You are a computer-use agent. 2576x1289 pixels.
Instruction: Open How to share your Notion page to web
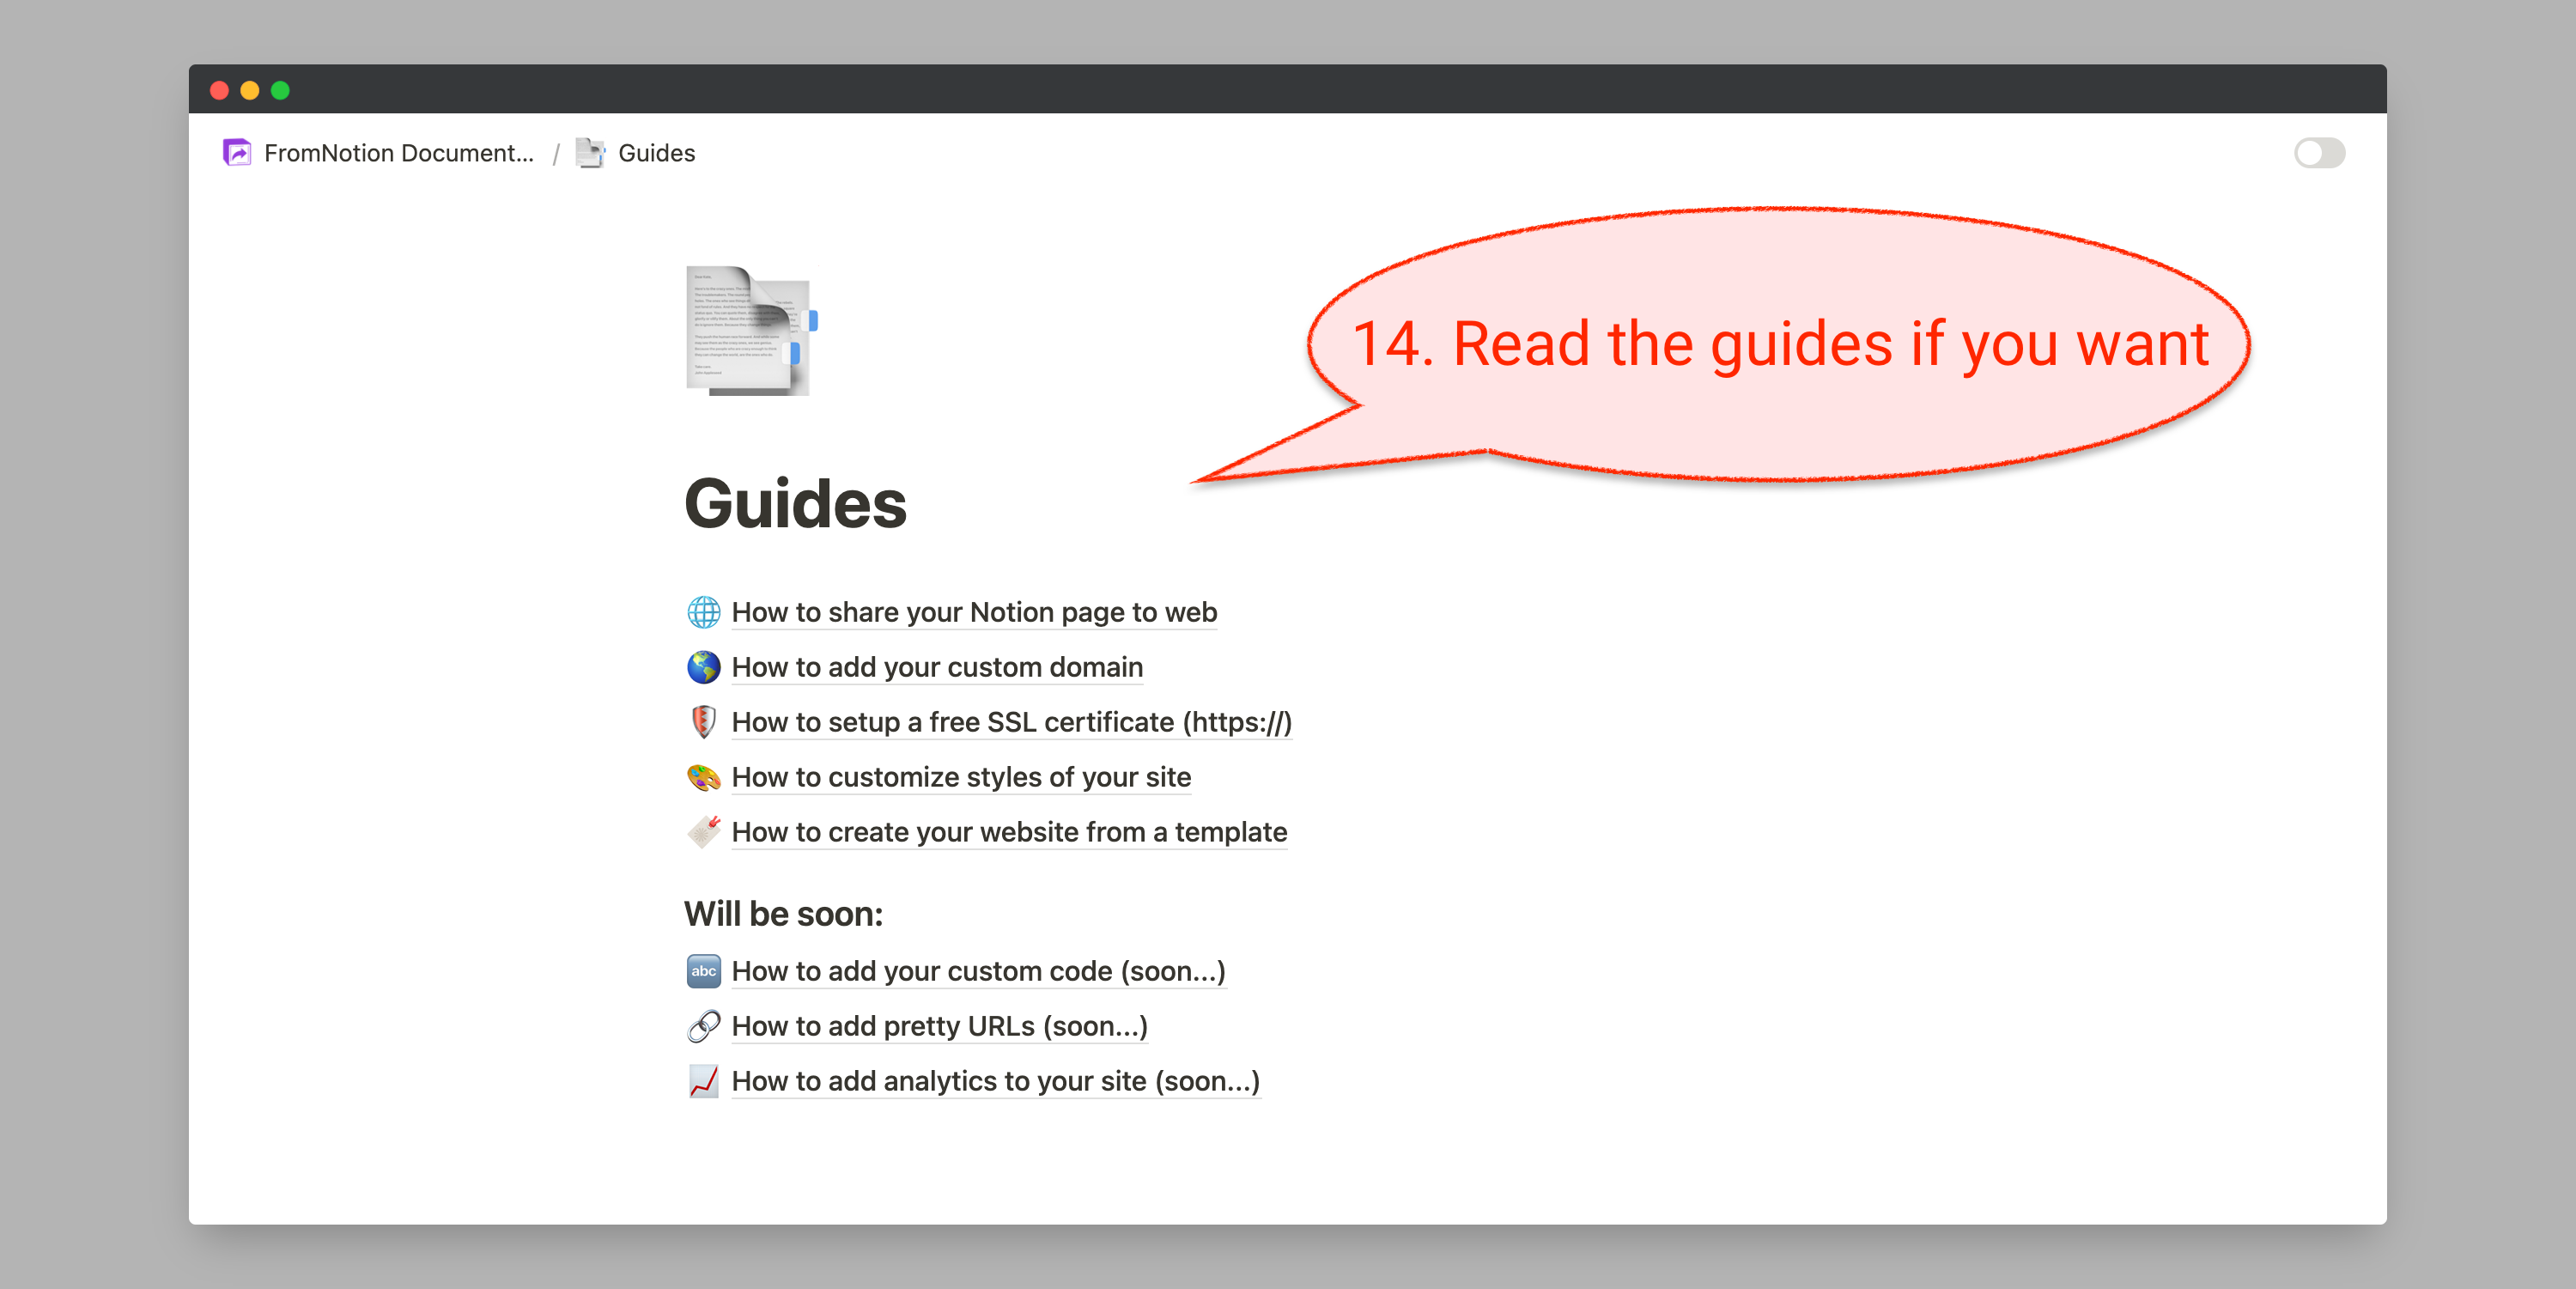pyautogui.click(x=973, y=612)
